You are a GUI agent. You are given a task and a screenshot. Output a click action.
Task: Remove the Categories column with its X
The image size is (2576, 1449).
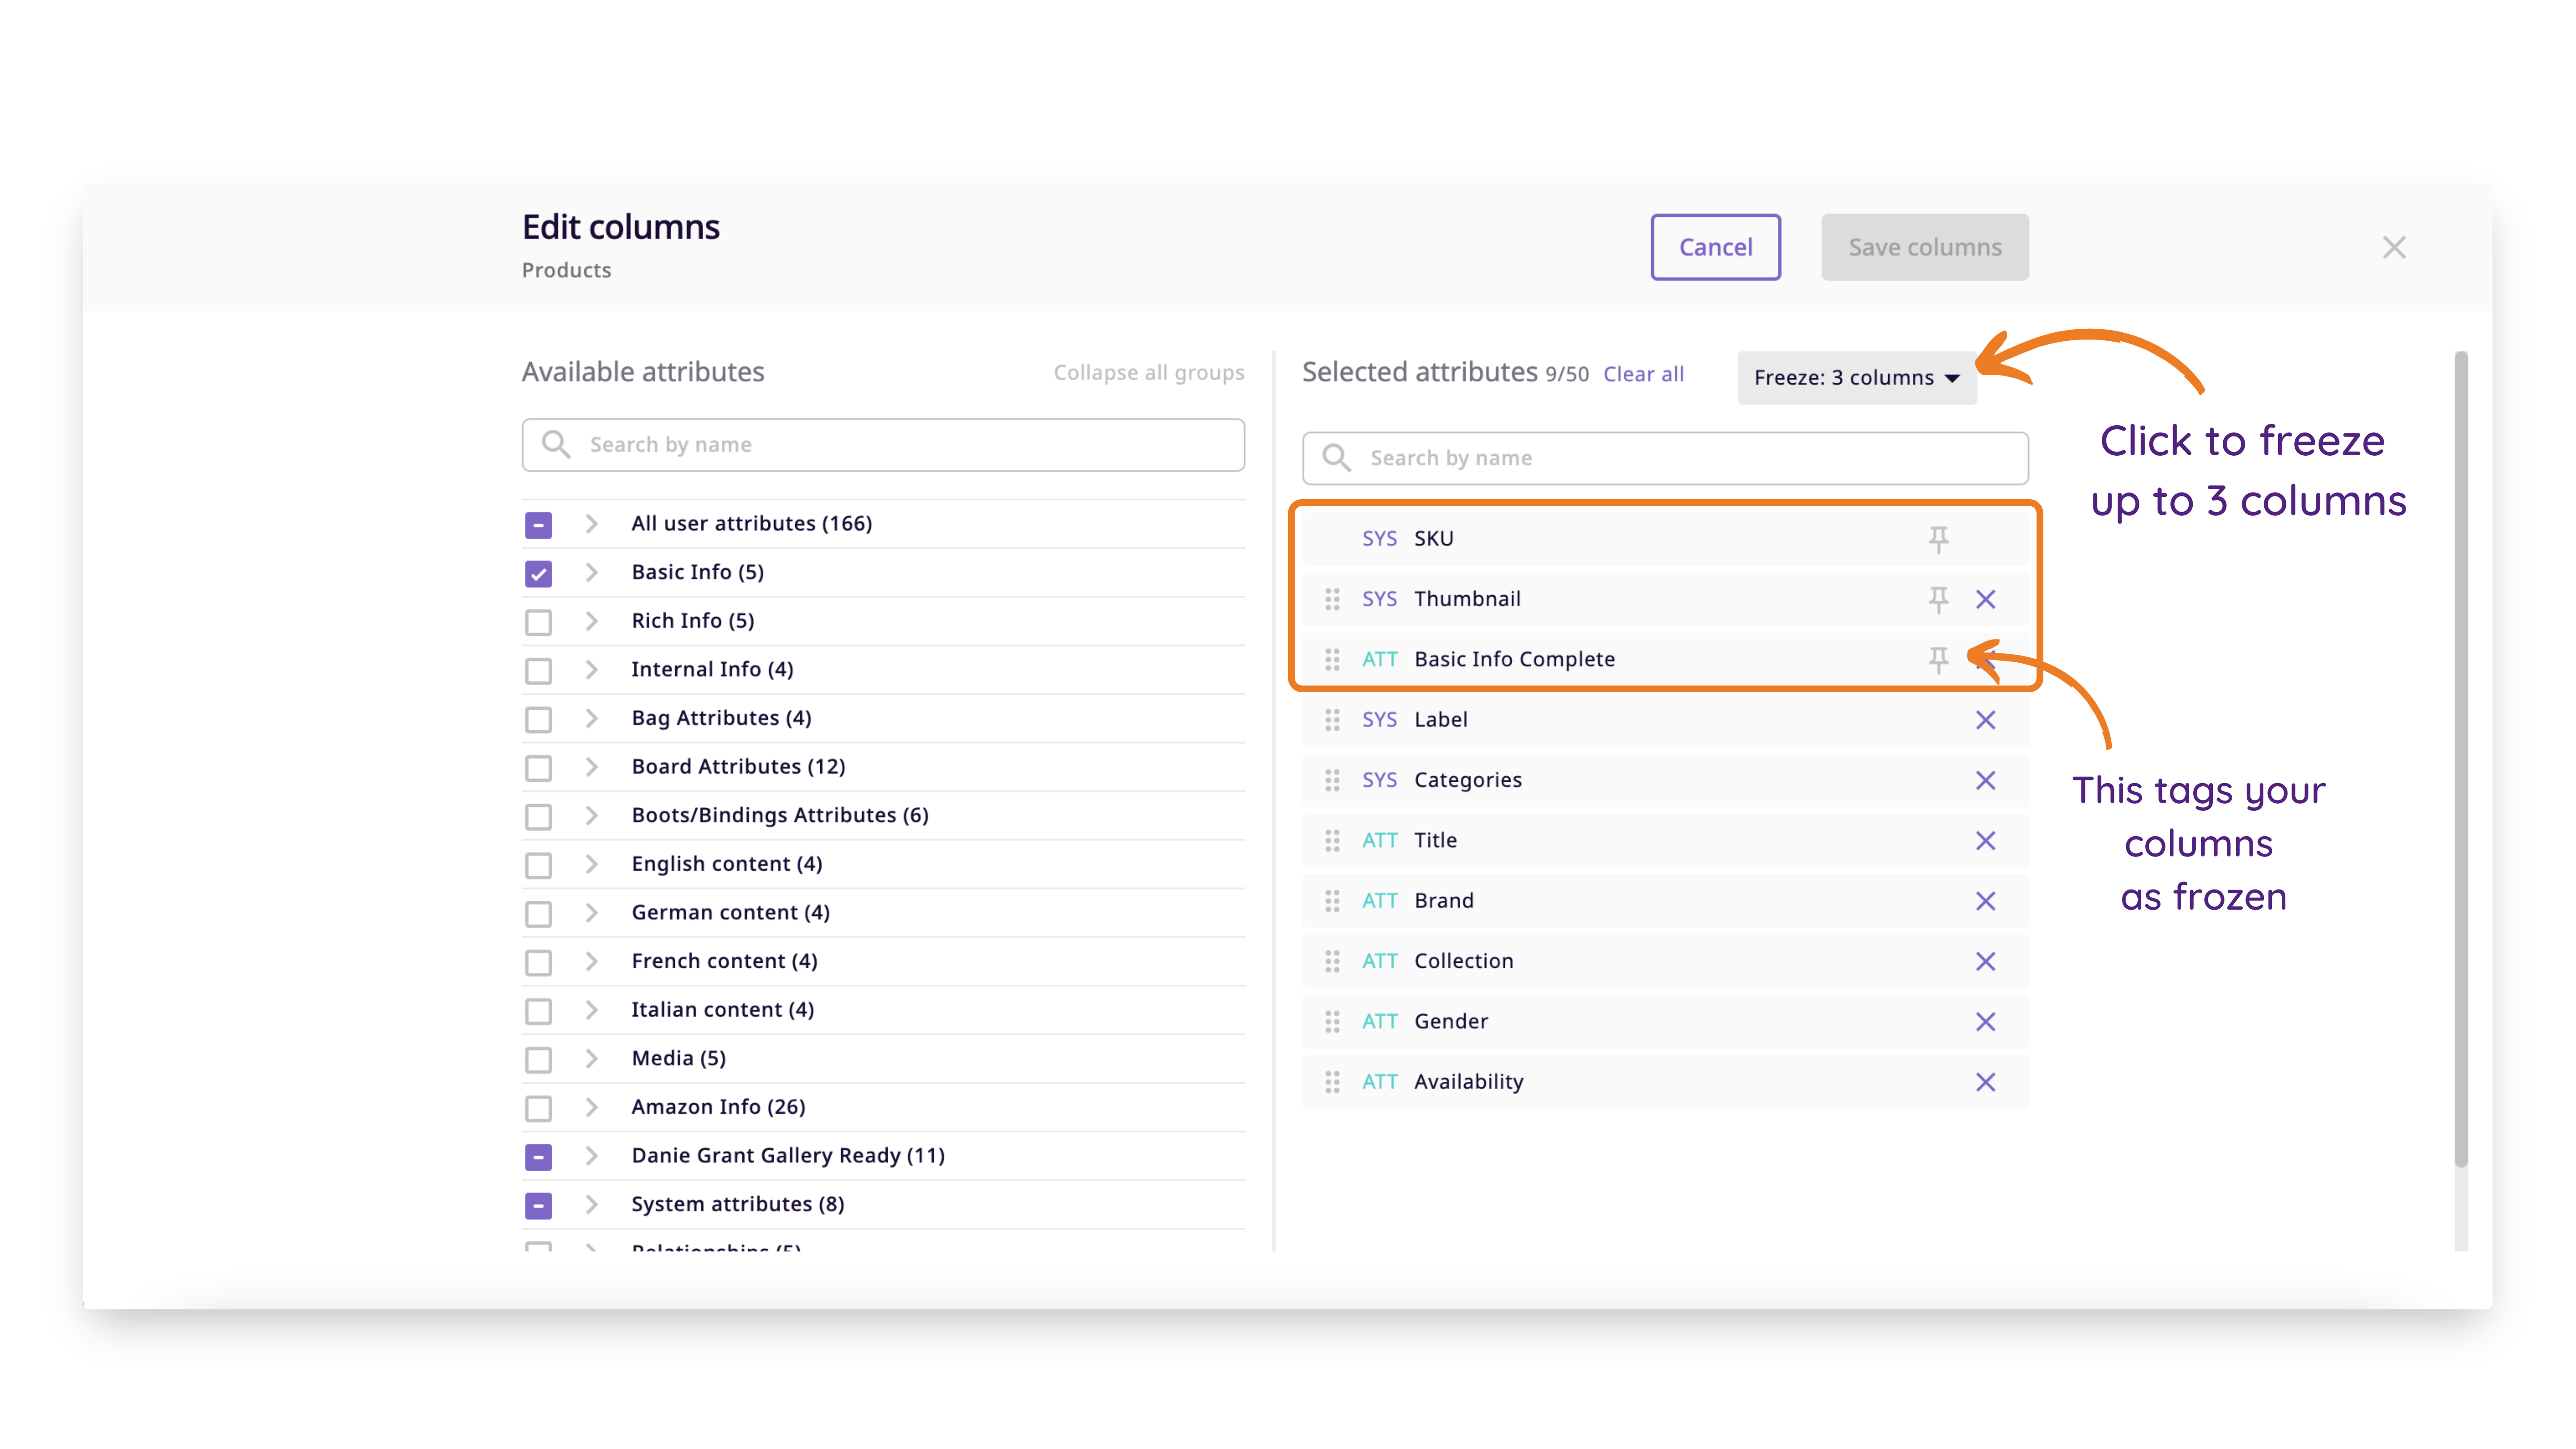(1985, 780)
